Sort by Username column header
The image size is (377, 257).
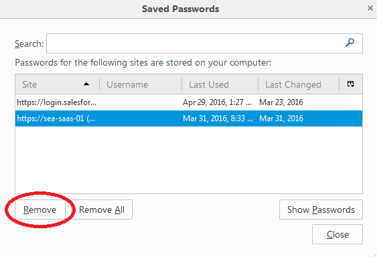pos(141,84)
